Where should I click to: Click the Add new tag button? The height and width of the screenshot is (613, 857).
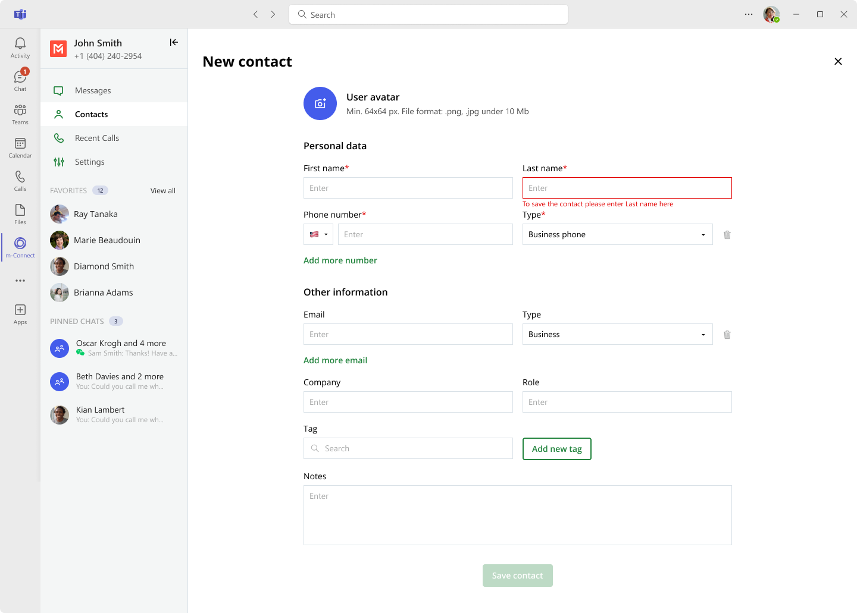tap(556, 449)
